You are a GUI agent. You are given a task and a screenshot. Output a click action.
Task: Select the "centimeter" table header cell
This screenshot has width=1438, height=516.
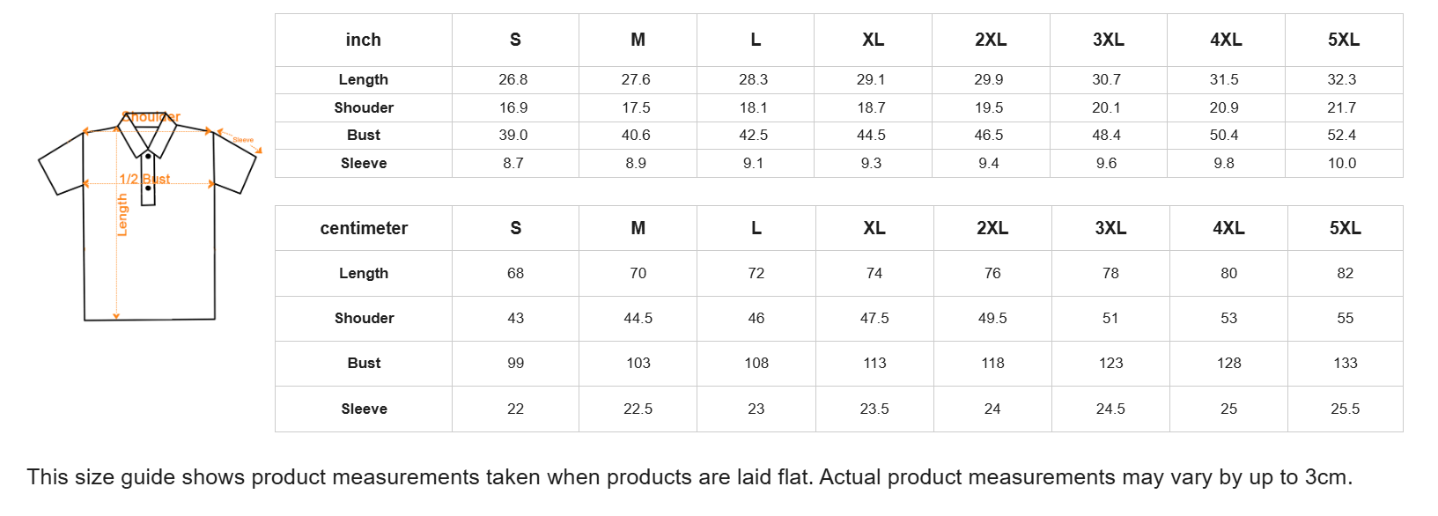364,228
